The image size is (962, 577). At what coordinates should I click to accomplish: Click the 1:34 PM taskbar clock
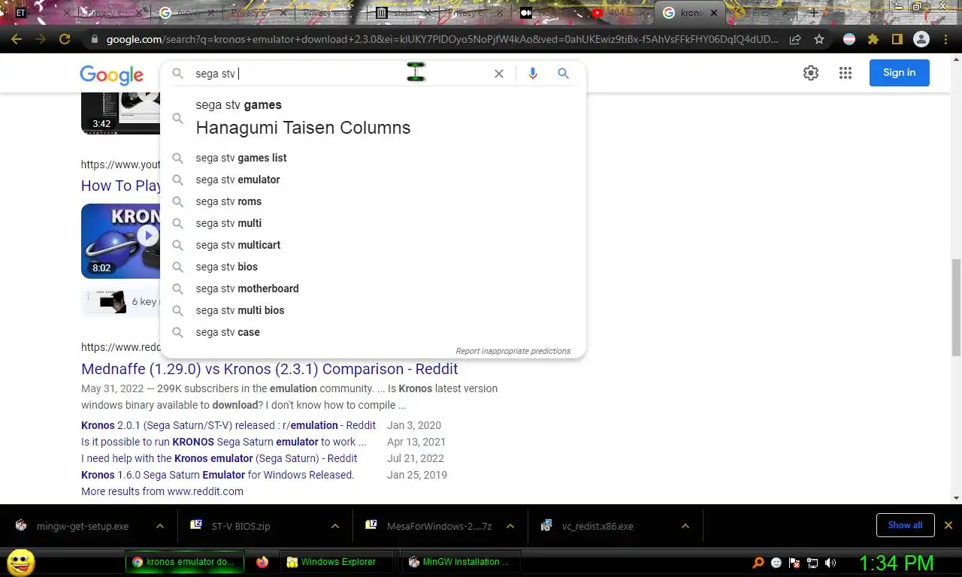[x=896, y=563]
